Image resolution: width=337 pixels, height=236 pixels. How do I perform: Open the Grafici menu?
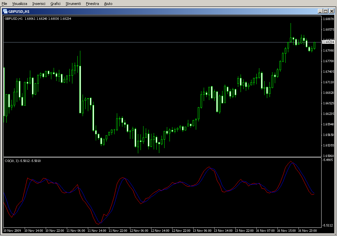point(55,4)
